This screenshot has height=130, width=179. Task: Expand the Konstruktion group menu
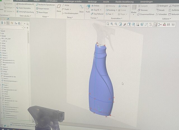coord(117,18)
